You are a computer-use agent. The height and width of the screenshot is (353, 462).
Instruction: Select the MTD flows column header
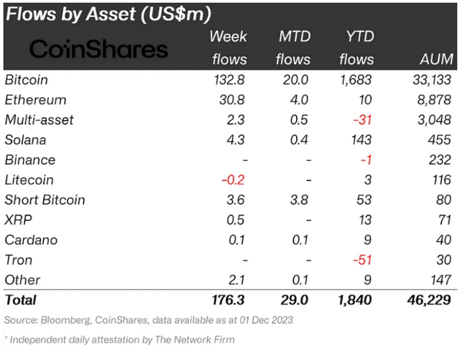[x=293, y=47]
